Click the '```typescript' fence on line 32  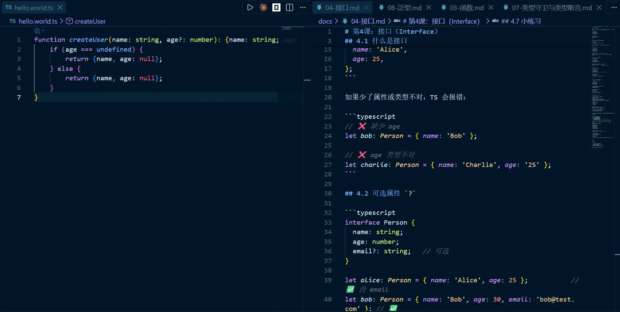click(370, 213)
